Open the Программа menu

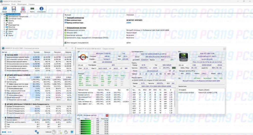5,4
